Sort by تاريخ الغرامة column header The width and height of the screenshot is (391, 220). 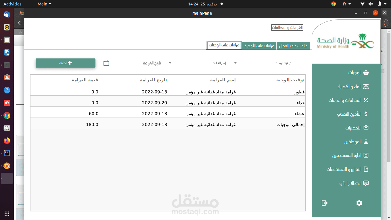pos(154,80)
